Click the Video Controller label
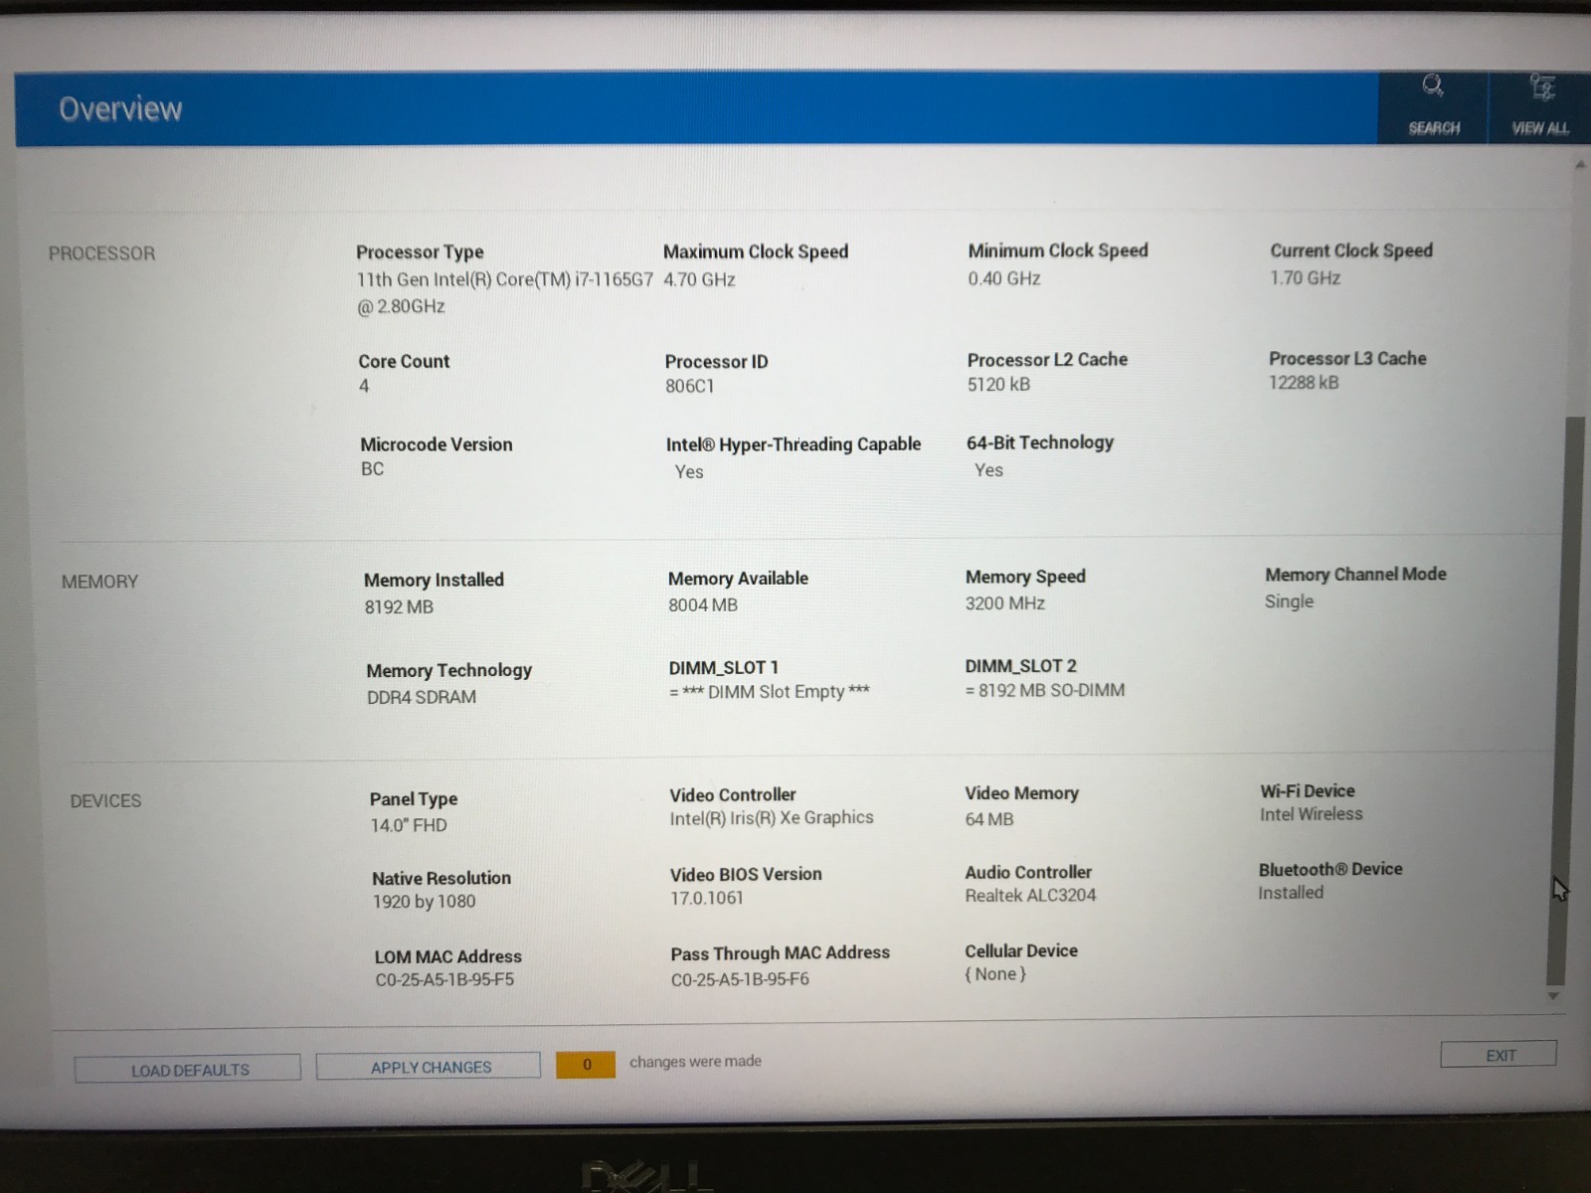The image size is (1591, 1193). pyautogui.click(x=733, y=794)
